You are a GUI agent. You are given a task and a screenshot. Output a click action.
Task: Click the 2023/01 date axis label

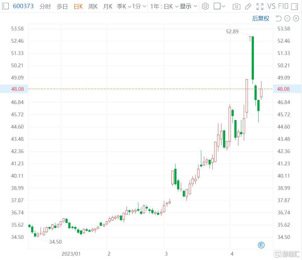pyautogui.click(x=71, y=254)
